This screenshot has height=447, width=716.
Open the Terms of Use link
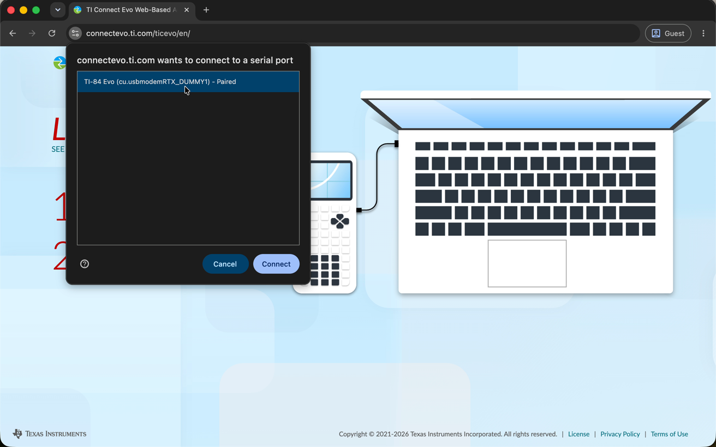(669, 434)
